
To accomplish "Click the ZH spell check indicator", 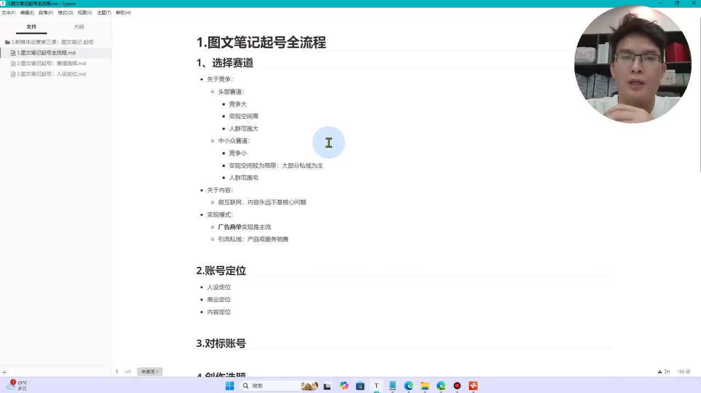I will click(664, 372).
